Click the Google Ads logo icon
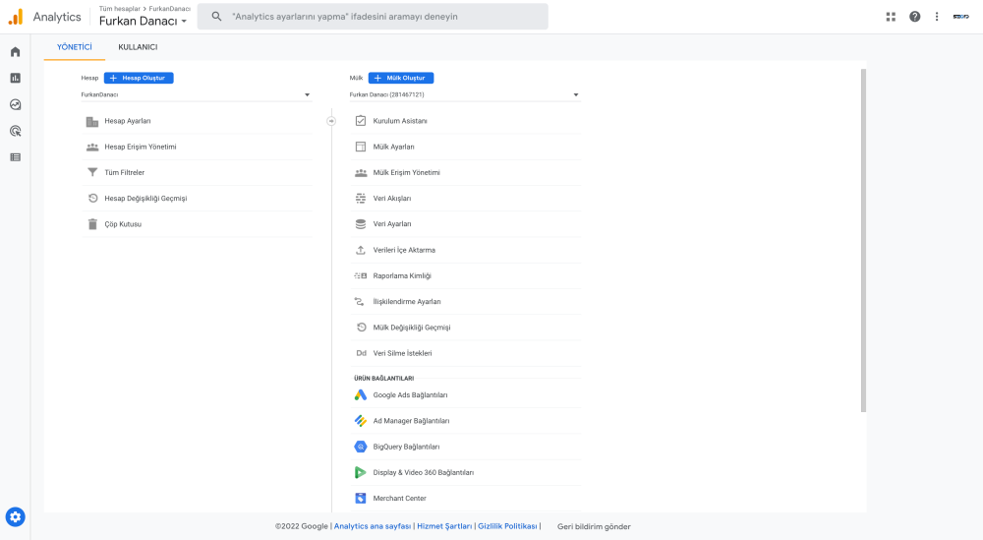 (361, 395)
